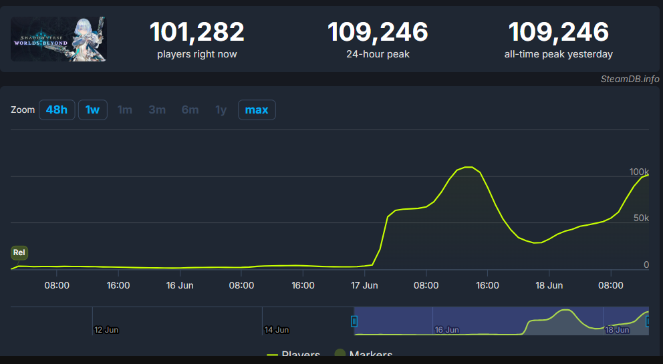Click the 18 Jun axis label
This screenshot has height=364, width=663.
pyautogui.click(x=549, y=285)
